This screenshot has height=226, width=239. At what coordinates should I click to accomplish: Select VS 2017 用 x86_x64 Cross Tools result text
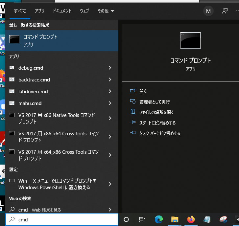click(x=59, y=137)
